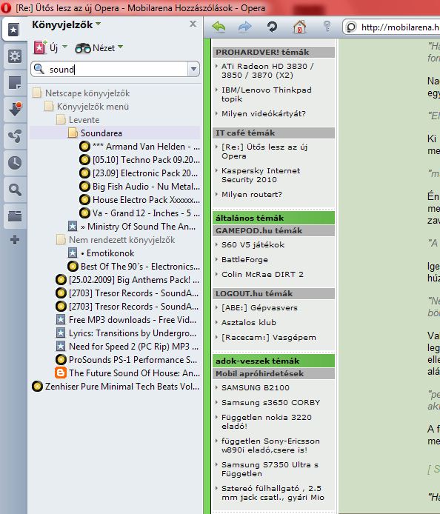Open Va - Grand 12 - Inches bookmark

coord(140,213)
